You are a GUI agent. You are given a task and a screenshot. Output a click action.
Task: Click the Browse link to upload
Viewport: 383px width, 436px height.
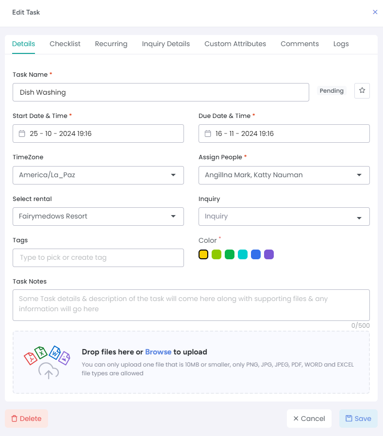158,352
